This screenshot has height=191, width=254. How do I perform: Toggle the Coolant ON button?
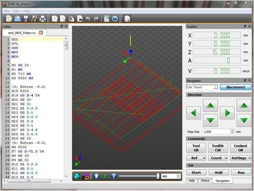(x=240, y=148)
